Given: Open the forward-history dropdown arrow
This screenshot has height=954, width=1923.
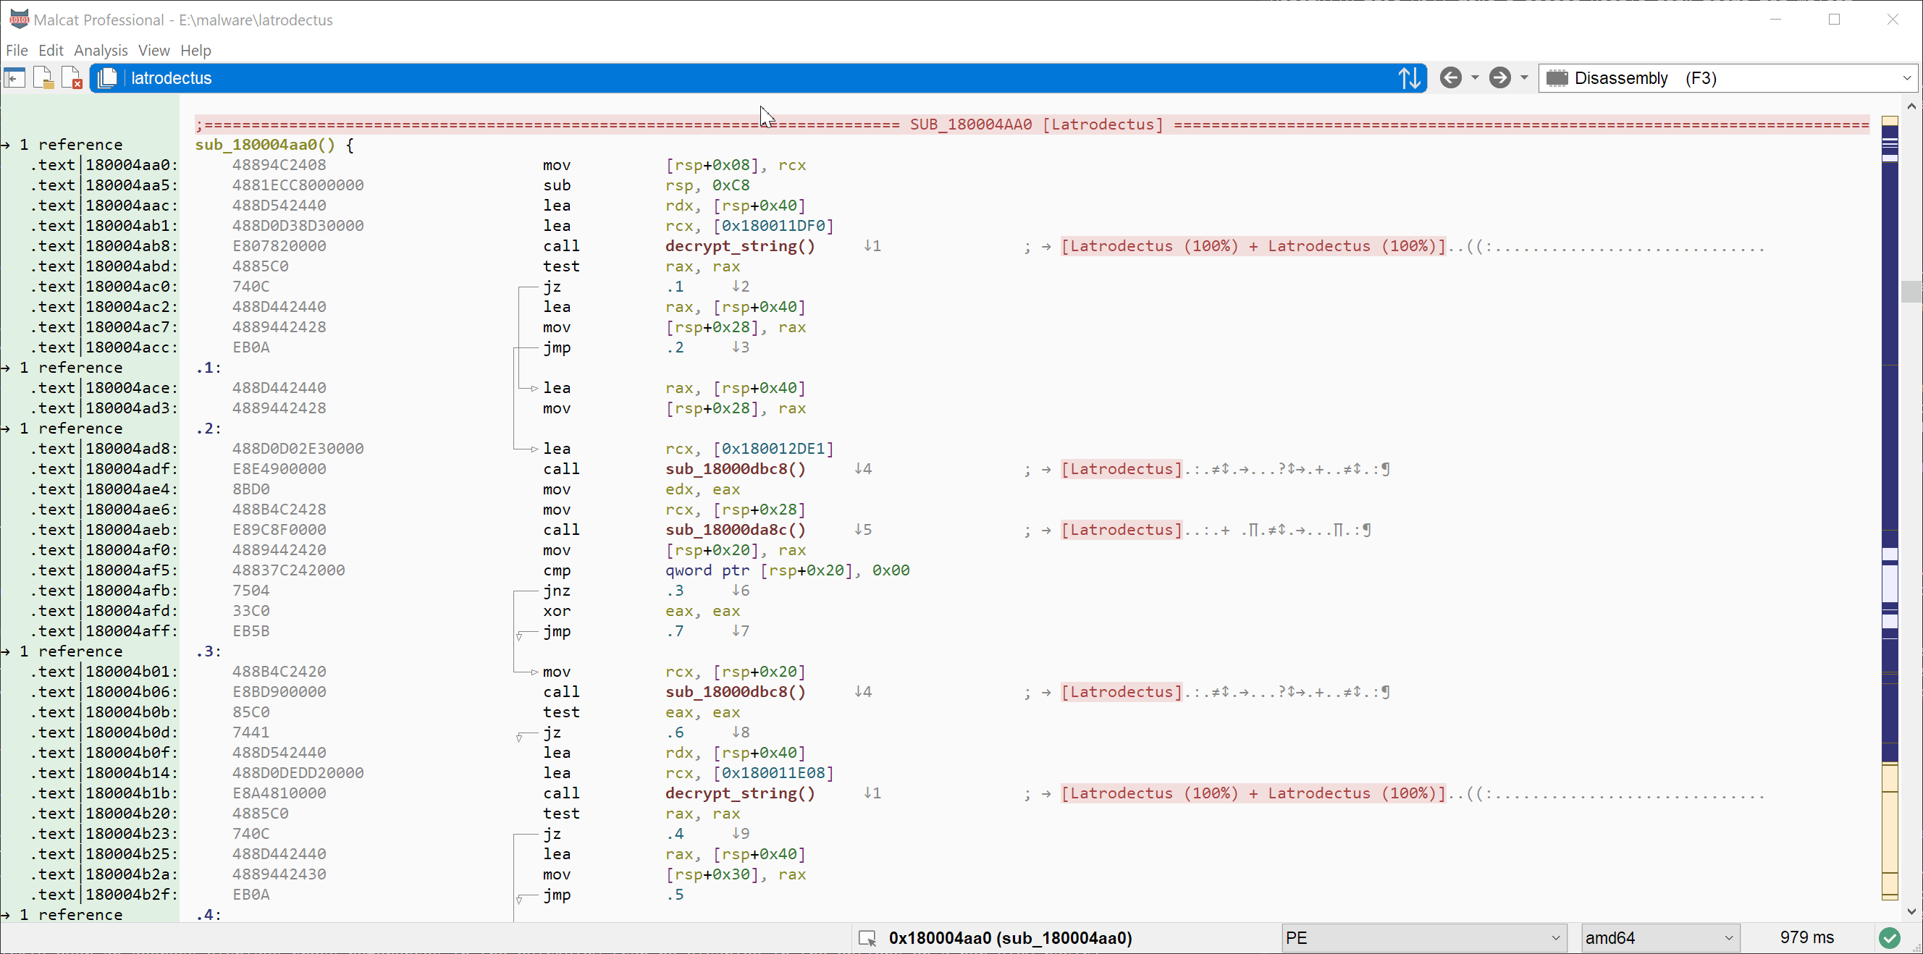Looking at the screenshot, I should tap(1523, 77).
